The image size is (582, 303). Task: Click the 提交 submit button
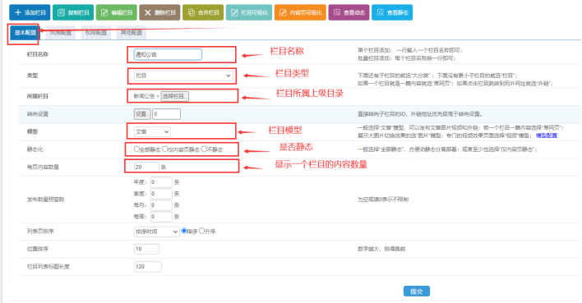click(x=417, y=292)
